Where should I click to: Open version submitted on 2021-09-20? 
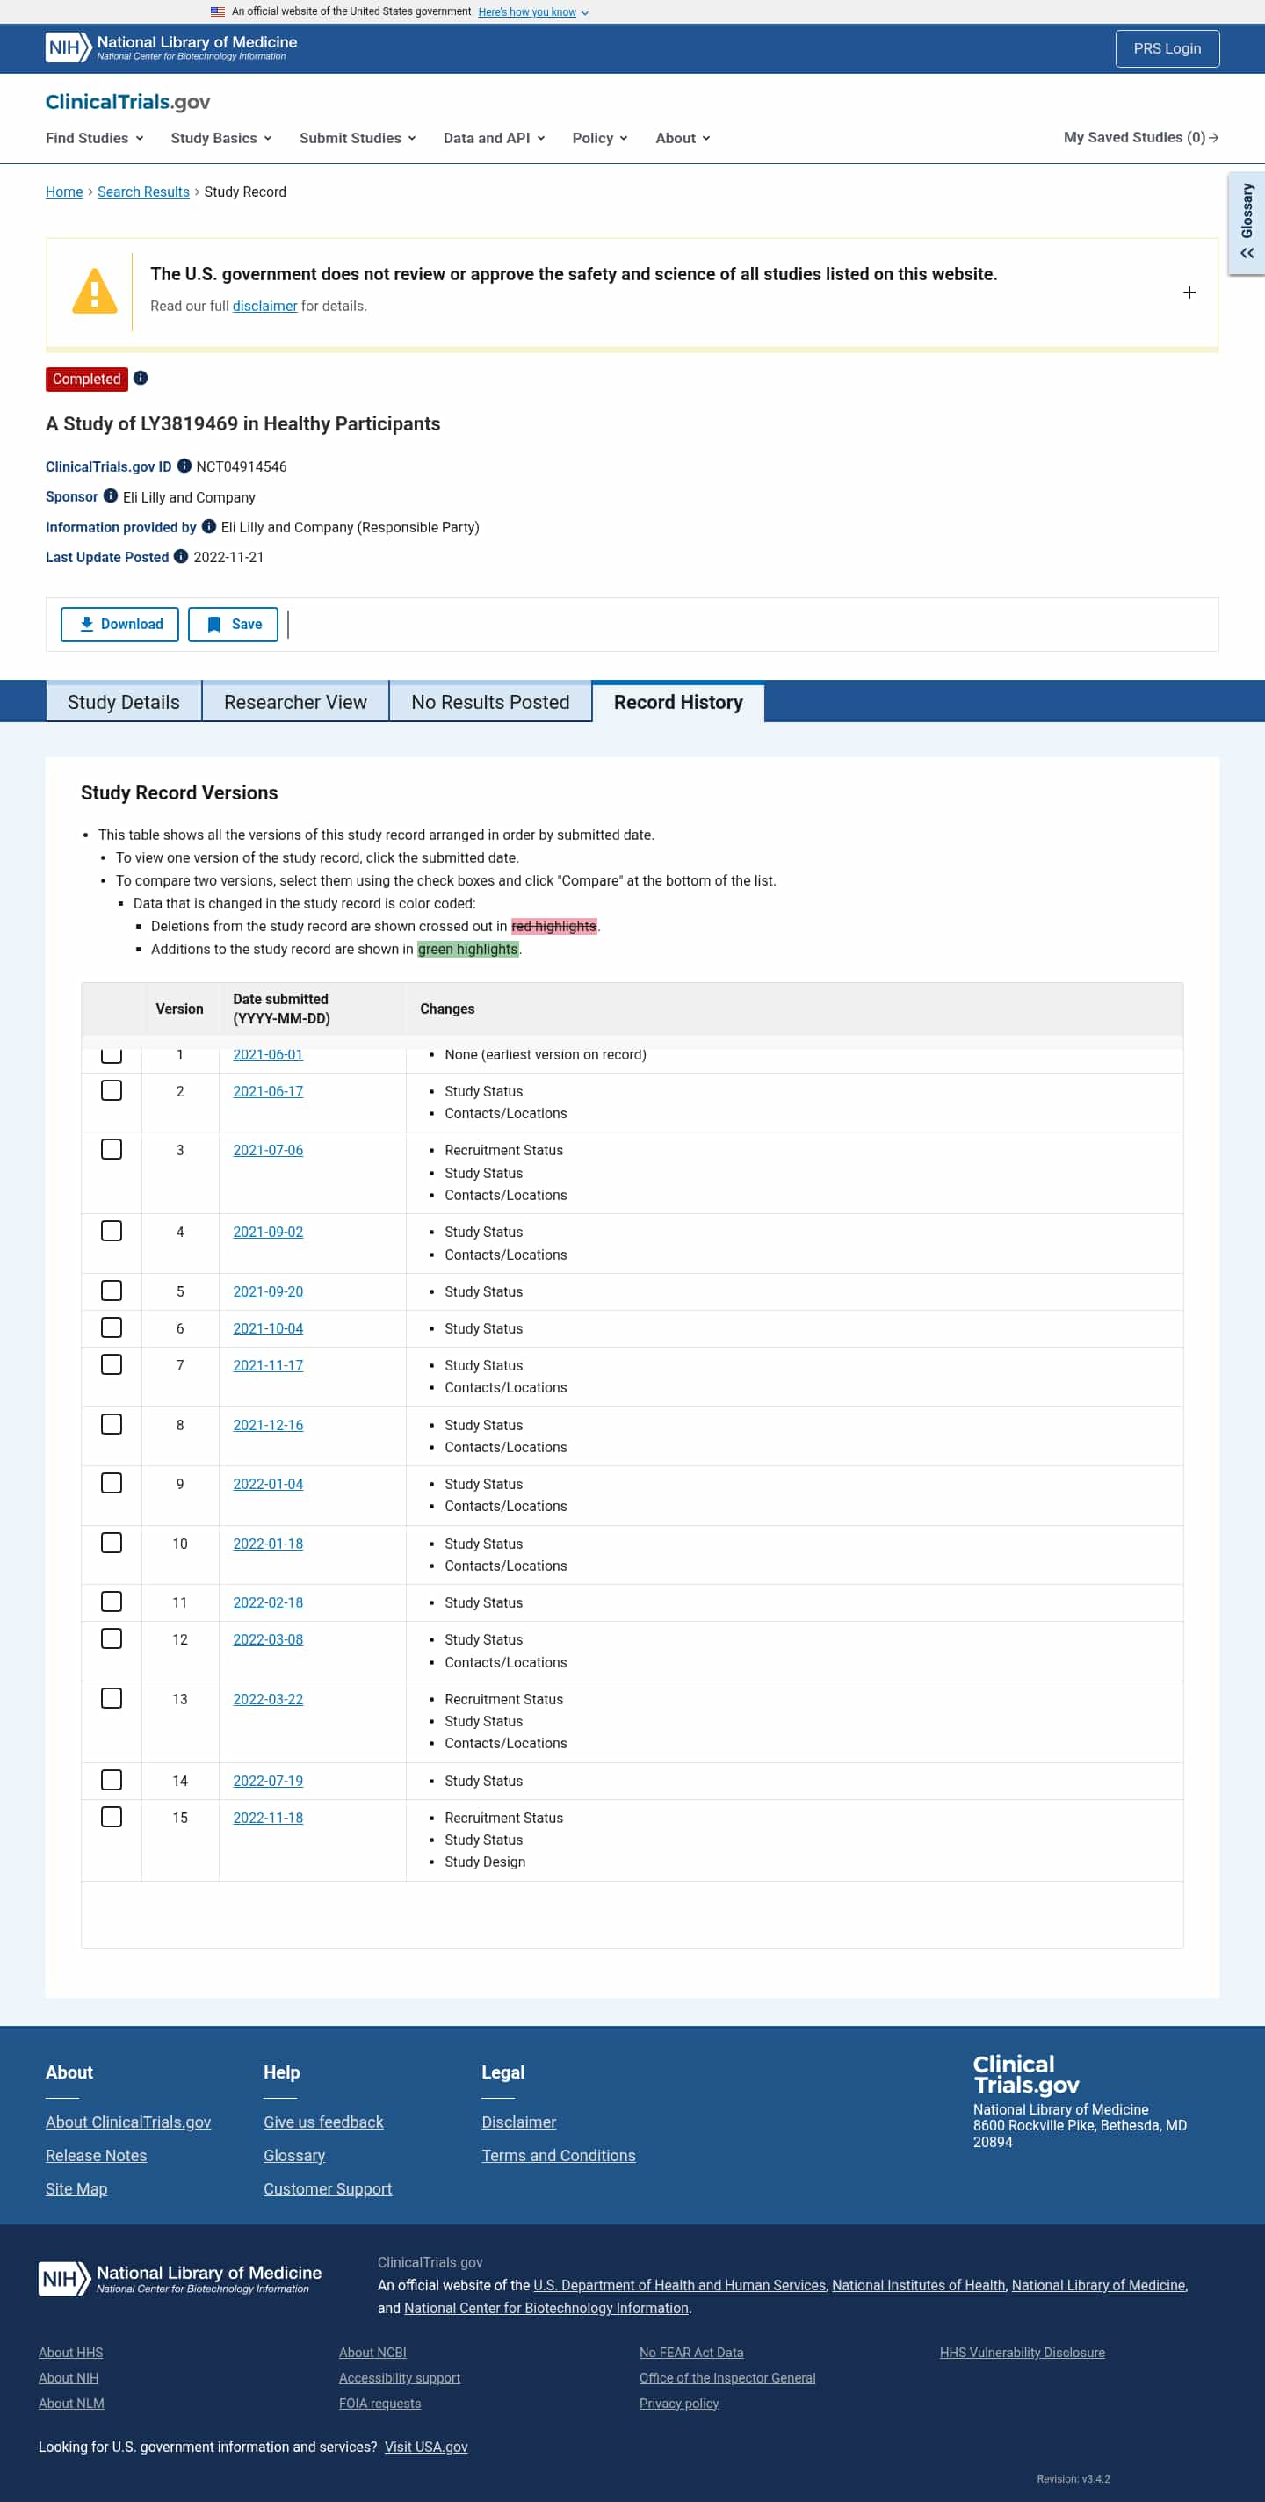point(268,1291)
